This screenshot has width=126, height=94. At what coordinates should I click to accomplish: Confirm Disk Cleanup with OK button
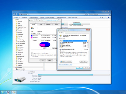[x=79, y=68]
